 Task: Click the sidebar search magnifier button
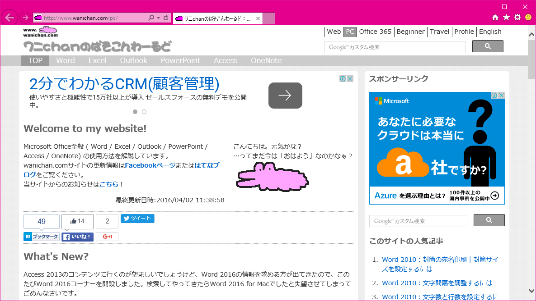click(489, 220)
